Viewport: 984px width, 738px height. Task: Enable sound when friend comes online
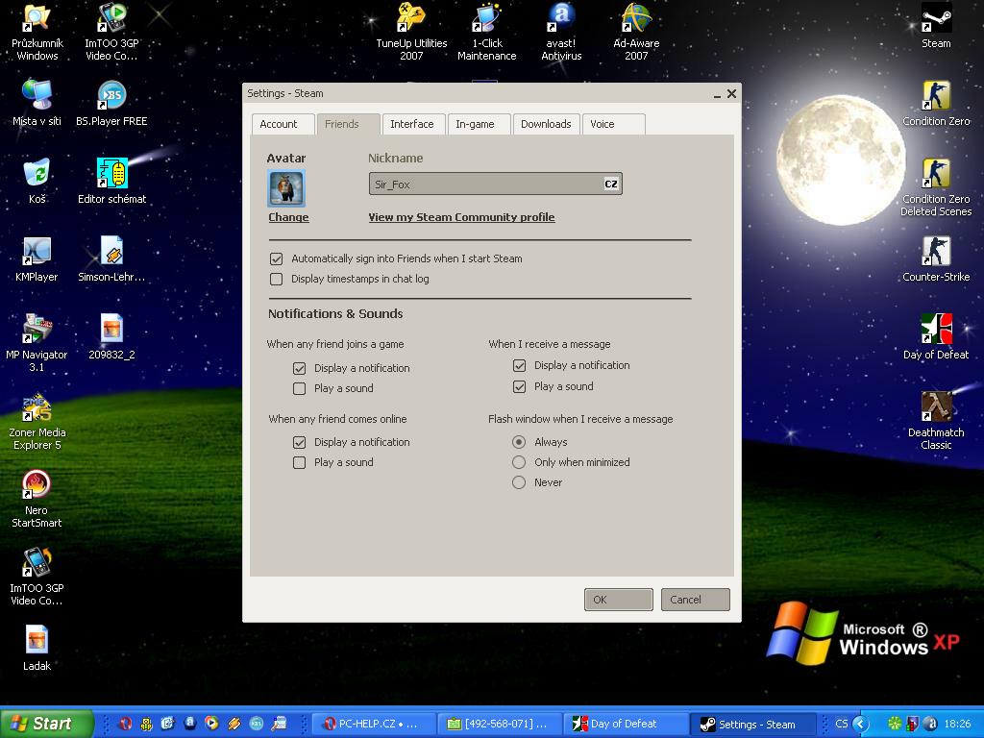click(300, 462)
